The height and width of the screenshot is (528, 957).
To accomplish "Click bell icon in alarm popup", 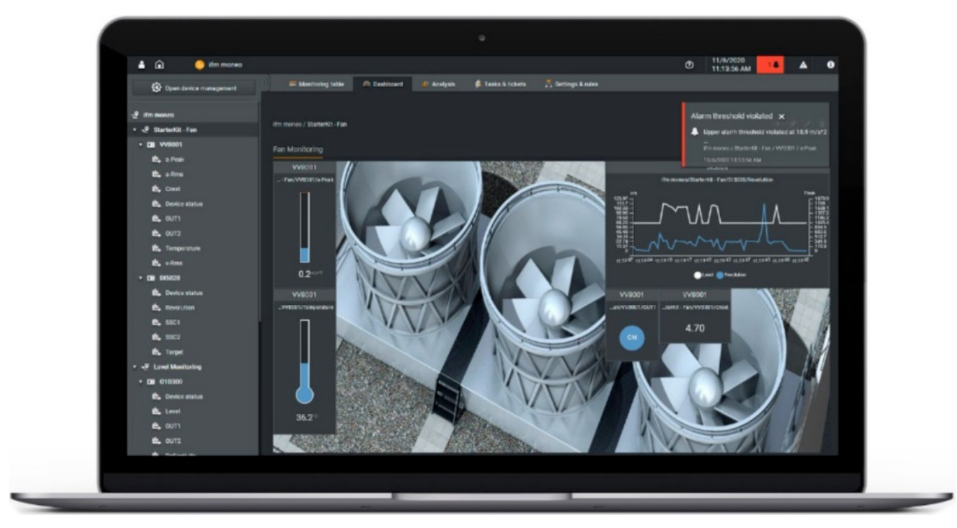I will coord(695,131).
